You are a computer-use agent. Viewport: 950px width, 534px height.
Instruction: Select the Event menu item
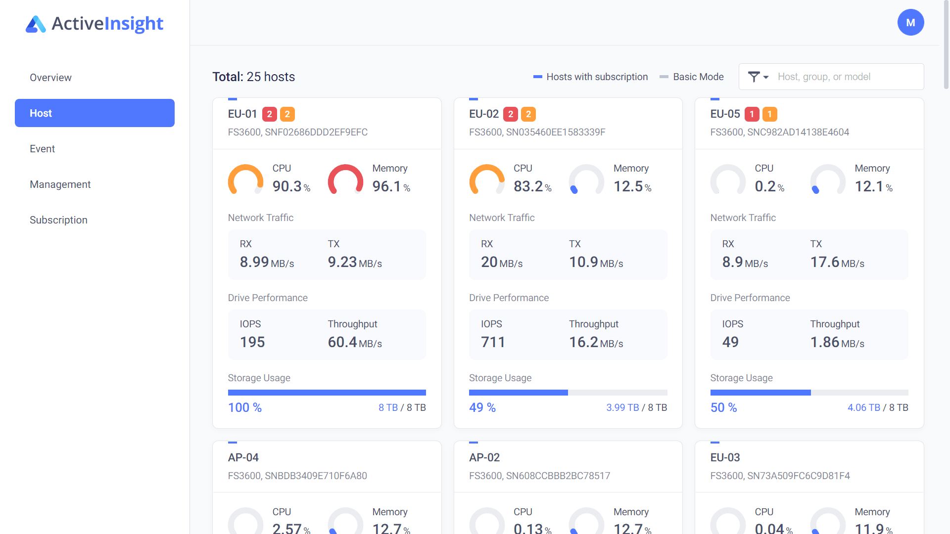tap(42, 148)
